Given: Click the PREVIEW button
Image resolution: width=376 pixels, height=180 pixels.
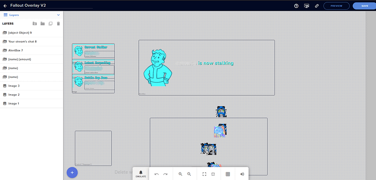Looking at the screenshot, I should (x=336, y=6).
